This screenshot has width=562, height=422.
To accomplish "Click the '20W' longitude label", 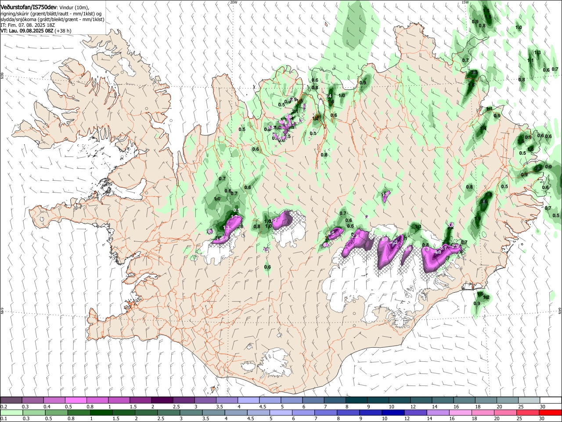I will click(x=234, y=2).
